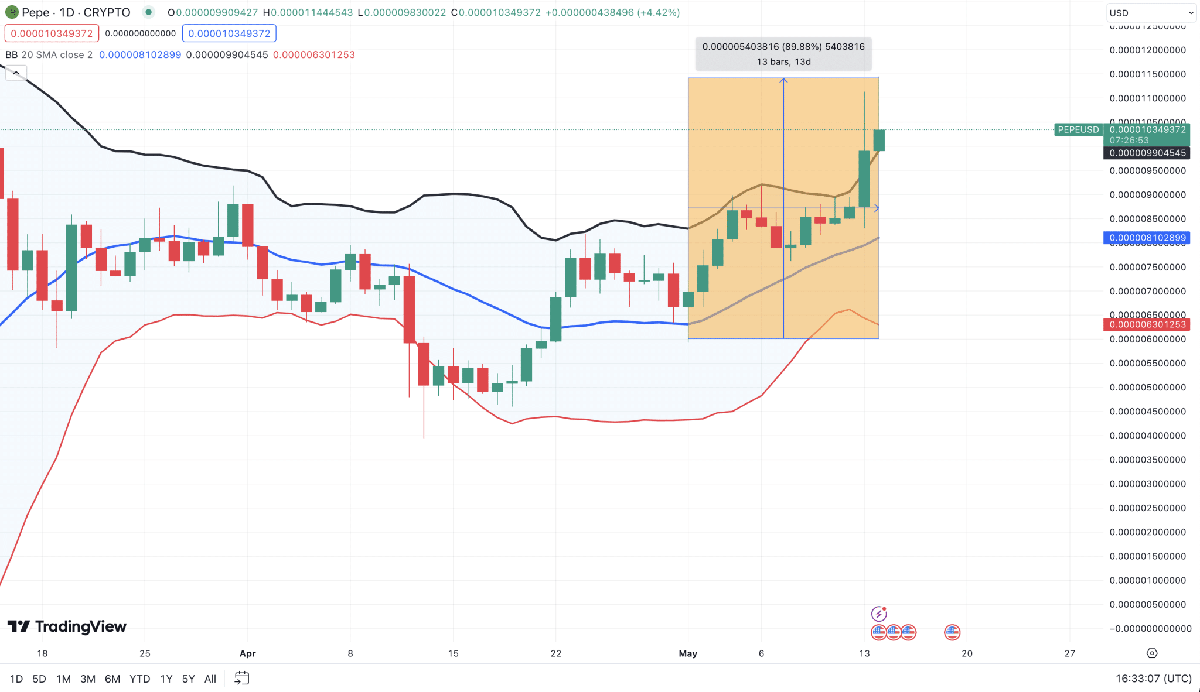Click the 07:26:53 bar countdown label
The image size is (1200, 692).
coord(1129,141)
